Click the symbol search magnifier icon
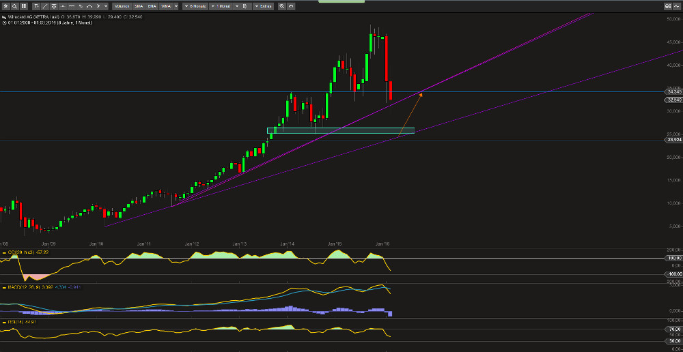 tap(14, 6)
